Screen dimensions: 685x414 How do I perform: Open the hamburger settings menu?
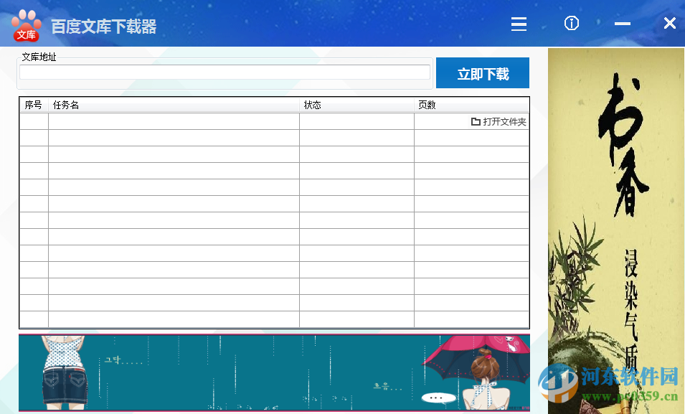point(519,24)
